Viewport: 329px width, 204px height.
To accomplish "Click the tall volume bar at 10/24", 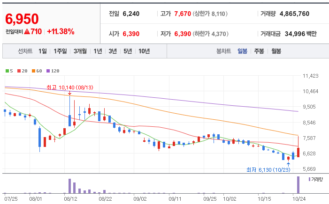I will 298,185.
